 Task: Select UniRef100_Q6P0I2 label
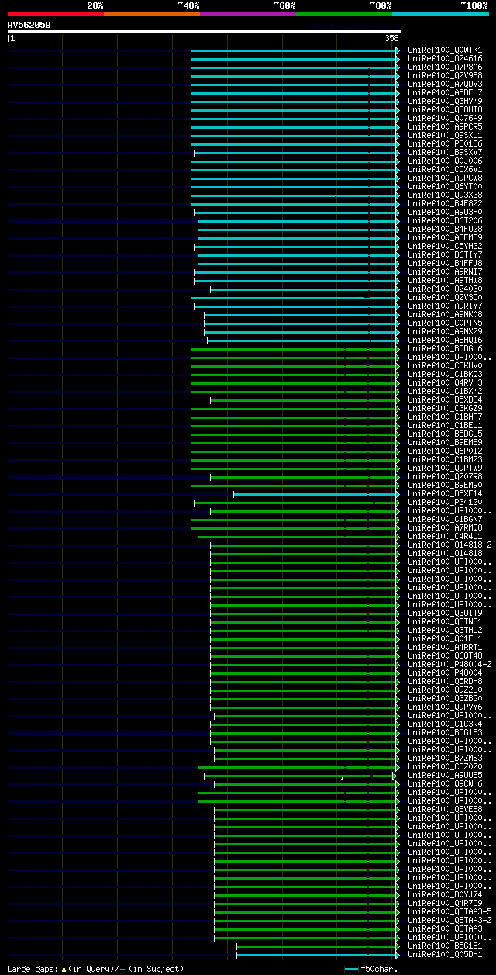click(445, 451)
